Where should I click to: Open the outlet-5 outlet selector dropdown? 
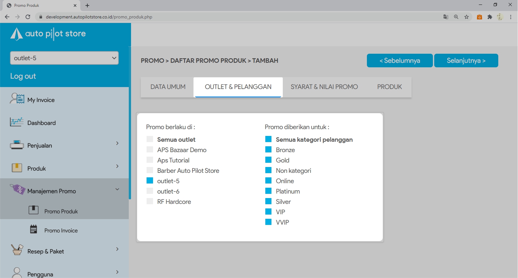pyautogui.click(x=64, y=58)
